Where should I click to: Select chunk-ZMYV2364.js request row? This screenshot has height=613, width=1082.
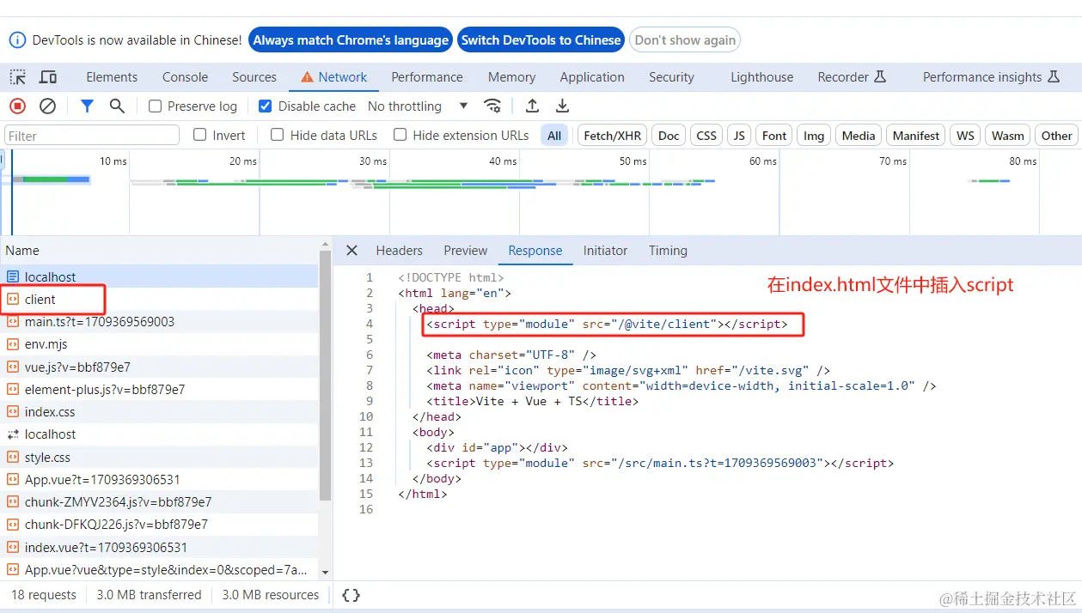pos(159,502)
